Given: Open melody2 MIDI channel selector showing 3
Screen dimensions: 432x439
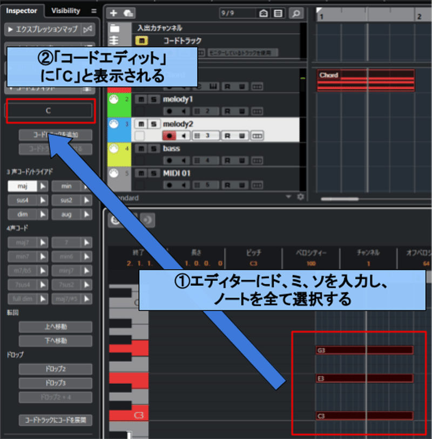Looking at the screenshot, I should 206,136.
